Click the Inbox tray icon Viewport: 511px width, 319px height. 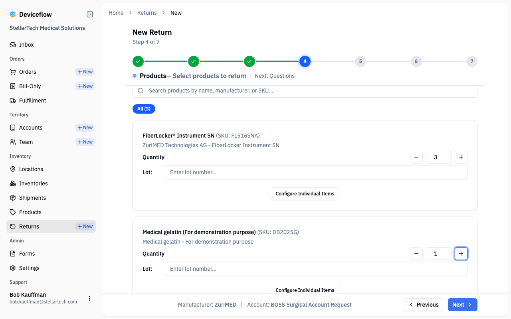pos(13,45)
